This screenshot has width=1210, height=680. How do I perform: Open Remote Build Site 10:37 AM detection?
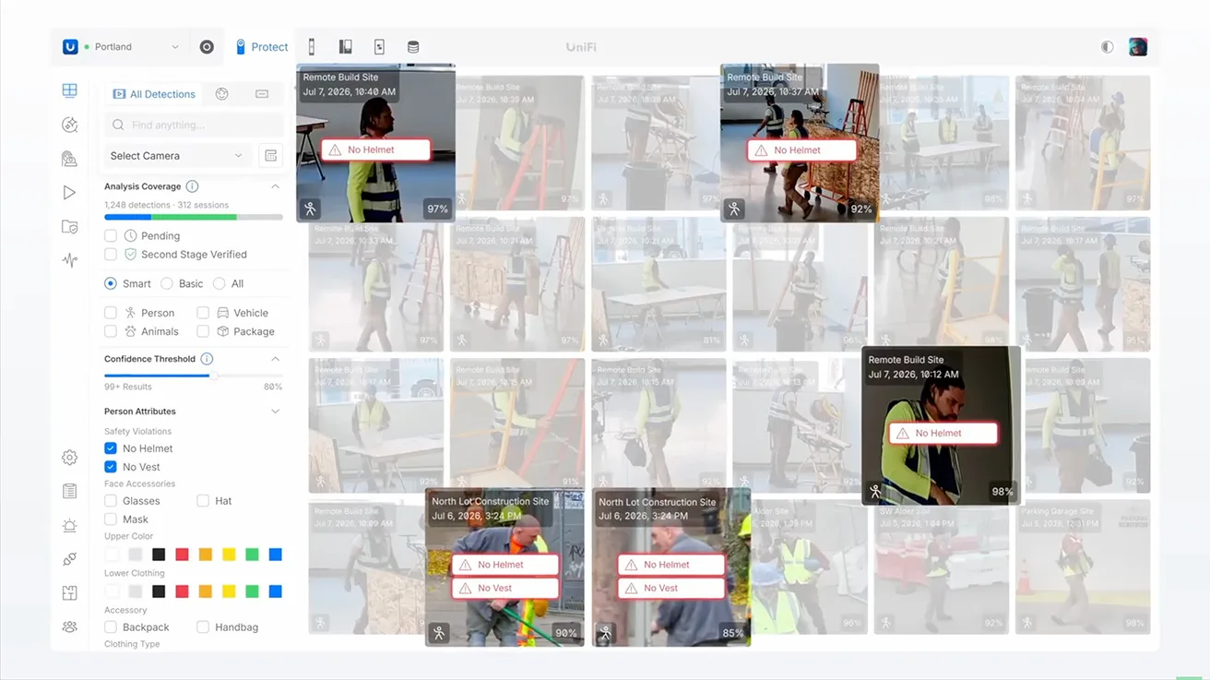click(x=800, y=143)
